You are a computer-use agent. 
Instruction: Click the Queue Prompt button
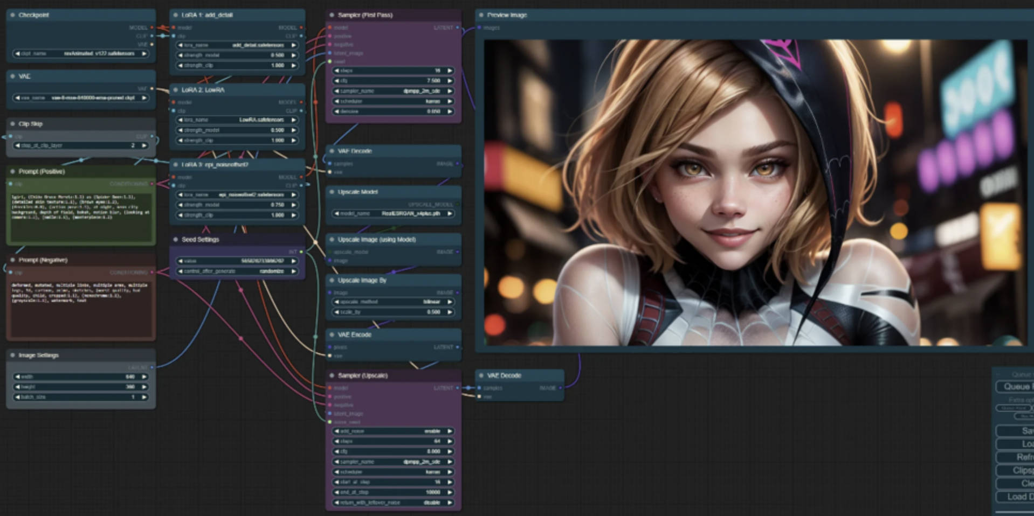pyautogui.click(x=1015, y=387)
